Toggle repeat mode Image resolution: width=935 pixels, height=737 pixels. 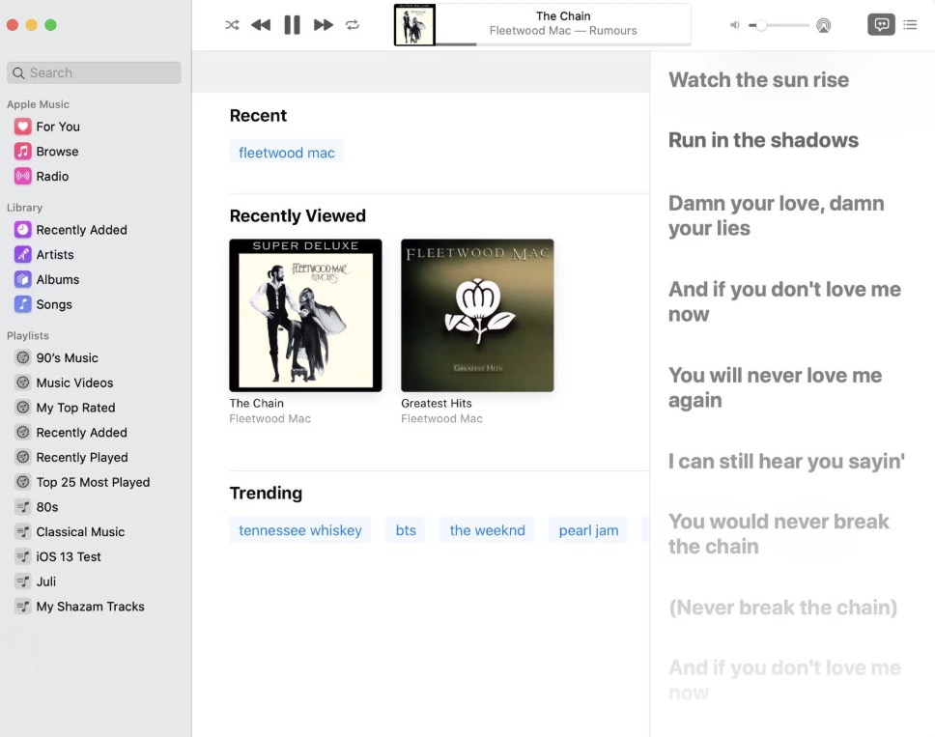[353, 25]
